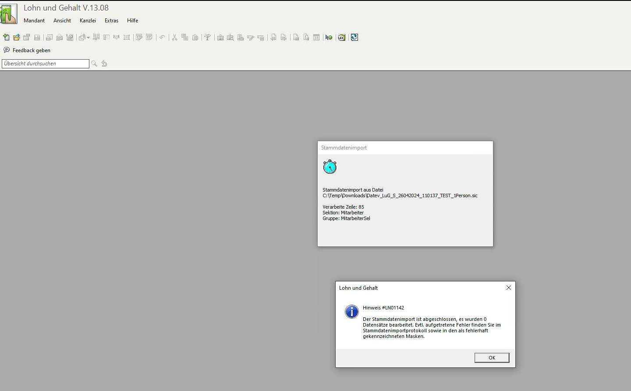Viewport: 631px width, 391px height.
Task: Open the Mandant menu
Action: 34,21
